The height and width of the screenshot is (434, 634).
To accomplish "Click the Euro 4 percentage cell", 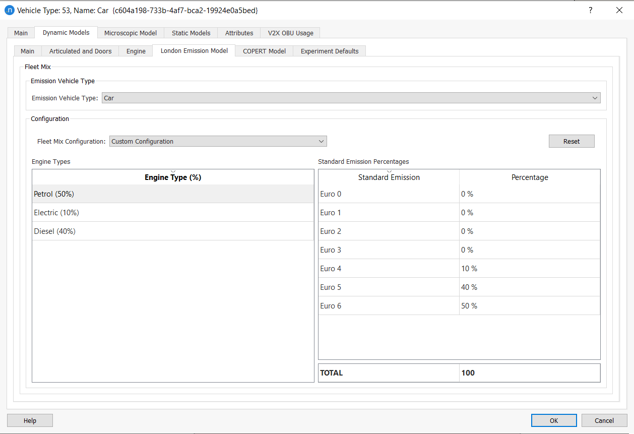I will coord(529,268).
